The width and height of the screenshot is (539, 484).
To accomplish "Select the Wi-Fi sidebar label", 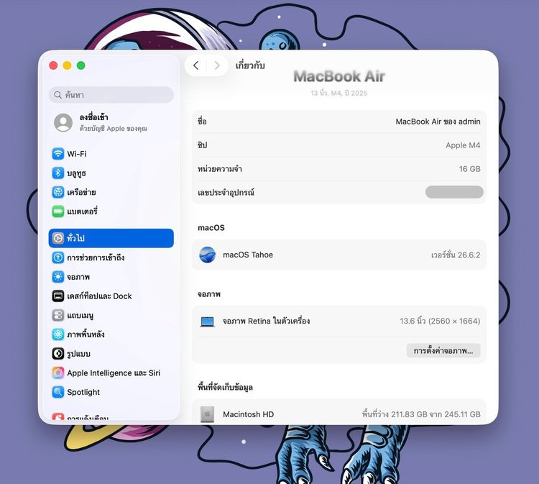I will [77, 154].
